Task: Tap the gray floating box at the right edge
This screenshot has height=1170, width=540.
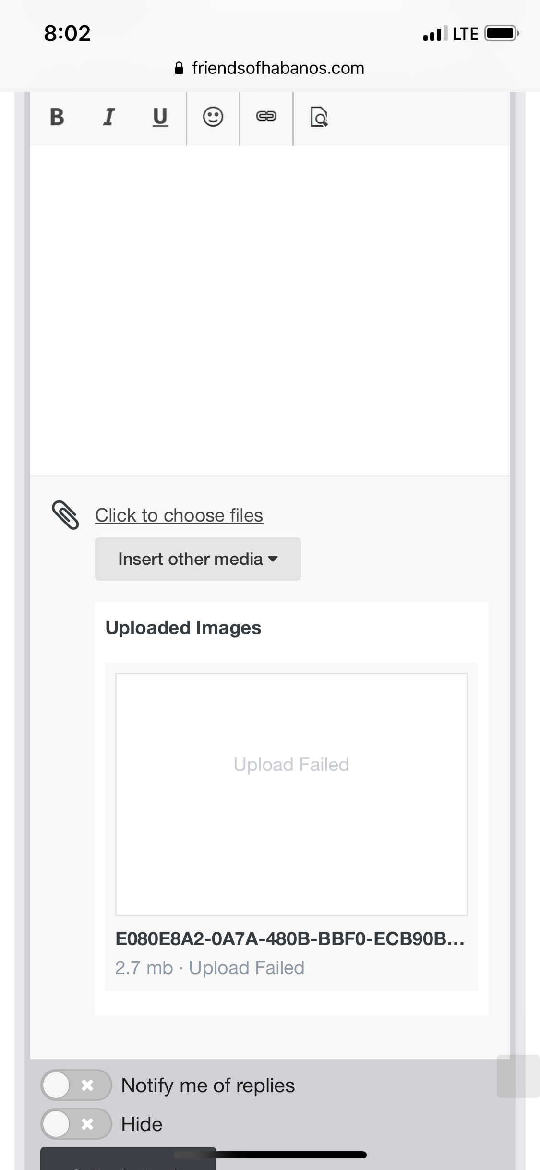Action: (518, 1076)
